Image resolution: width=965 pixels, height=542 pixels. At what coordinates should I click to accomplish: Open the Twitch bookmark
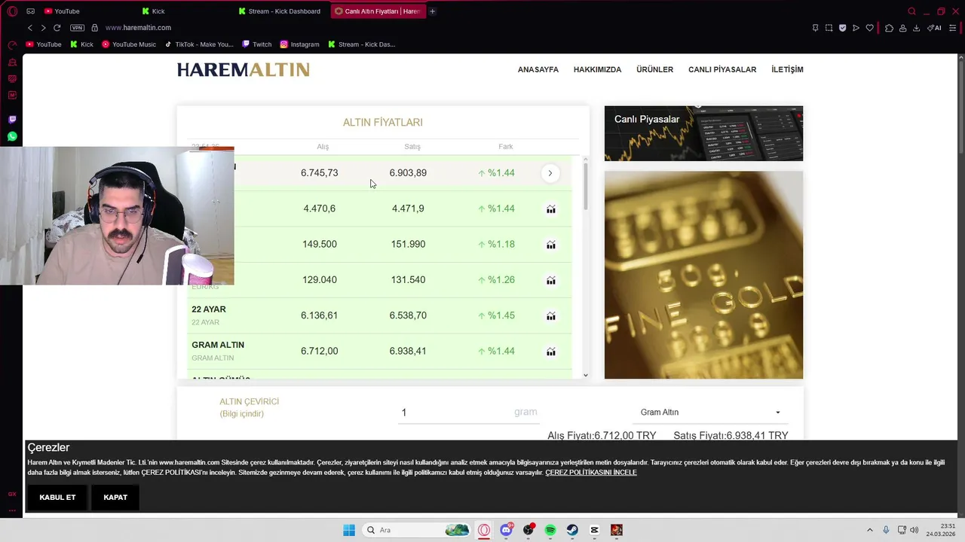(257, 44)
